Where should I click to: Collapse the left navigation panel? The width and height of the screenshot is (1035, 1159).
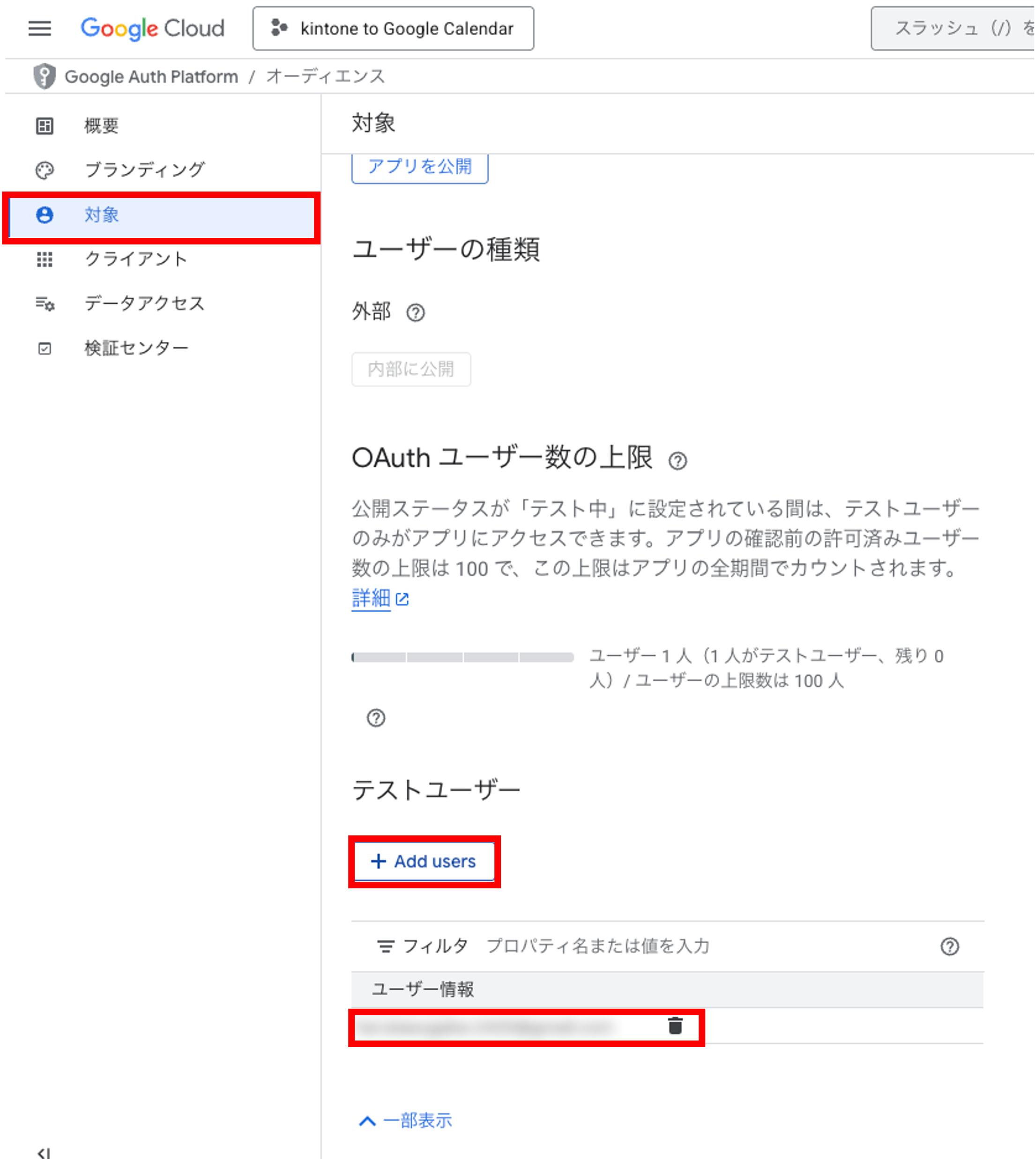[x=44, y=1153]
